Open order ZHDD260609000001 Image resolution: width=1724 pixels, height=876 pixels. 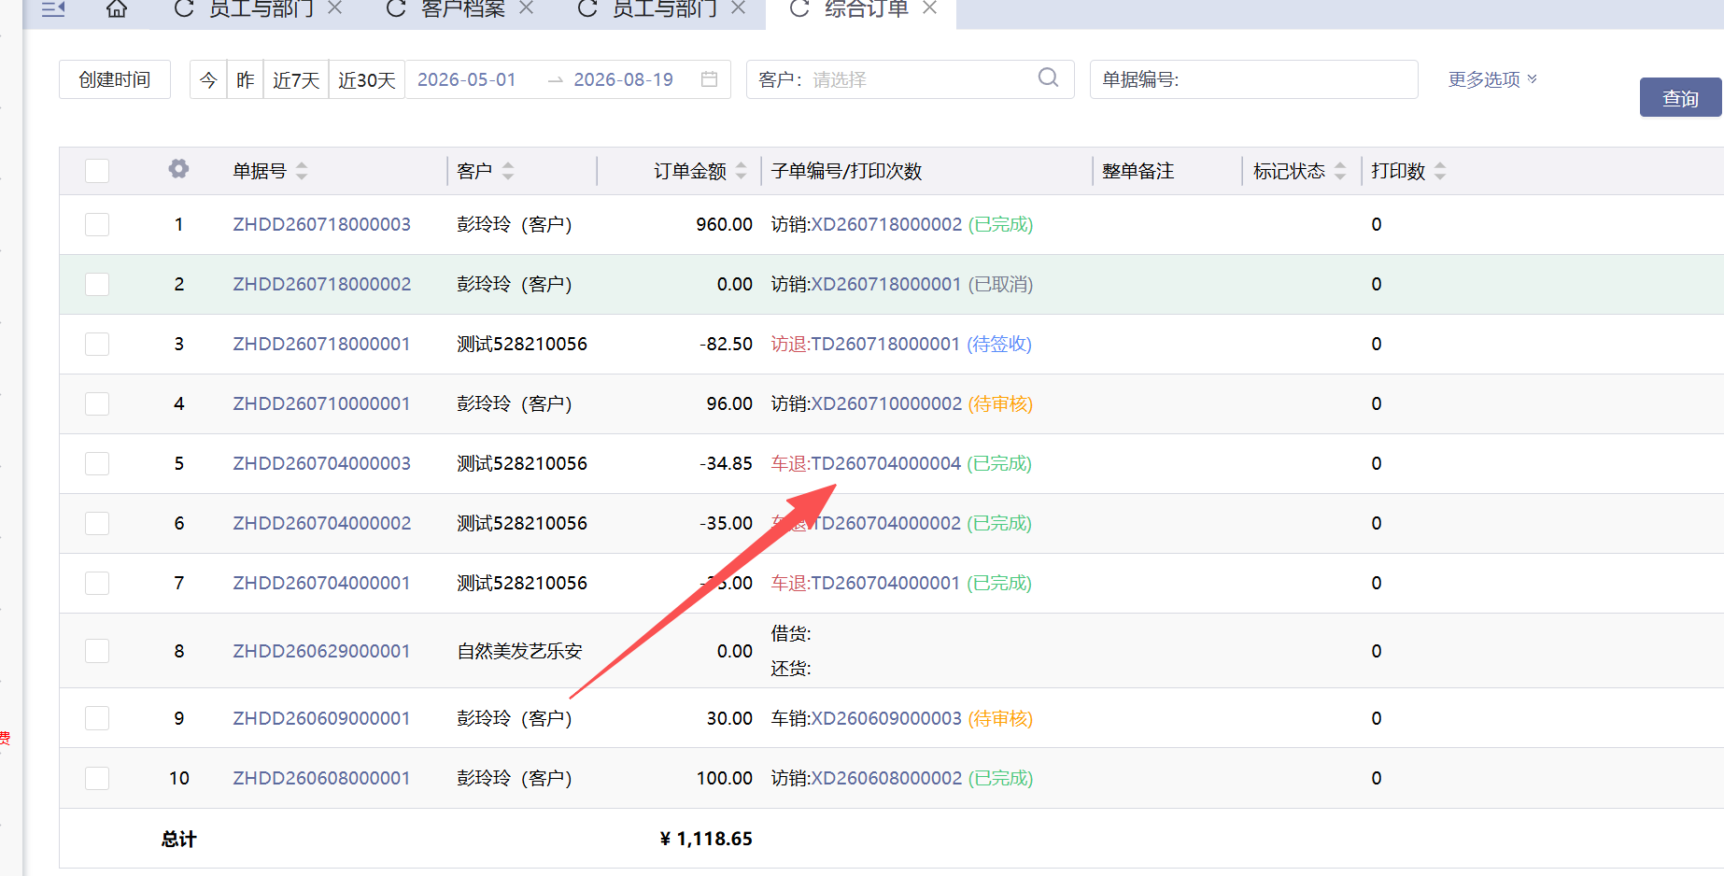tap(322, 718)
